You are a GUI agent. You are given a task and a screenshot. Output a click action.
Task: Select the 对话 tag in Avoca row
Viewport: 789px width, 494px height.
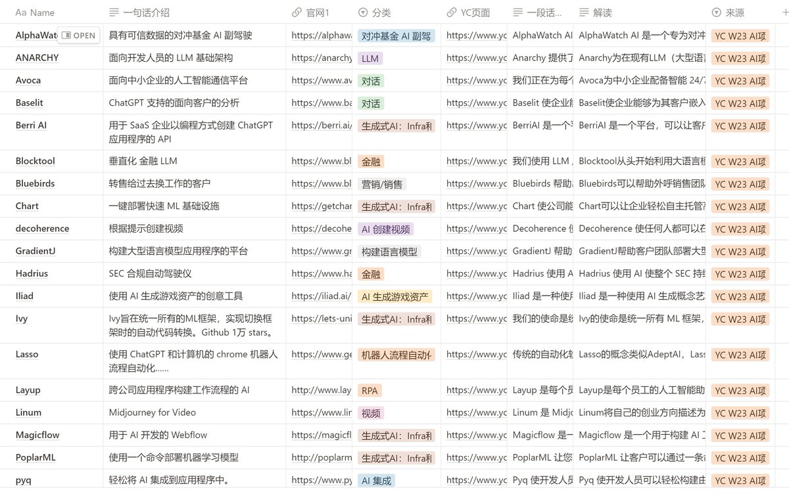371,81
